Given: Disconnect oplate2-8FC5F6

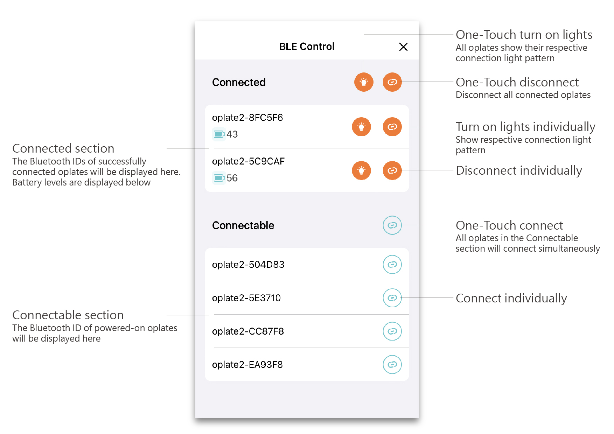Looking at the screenshot, I should 392,127.
